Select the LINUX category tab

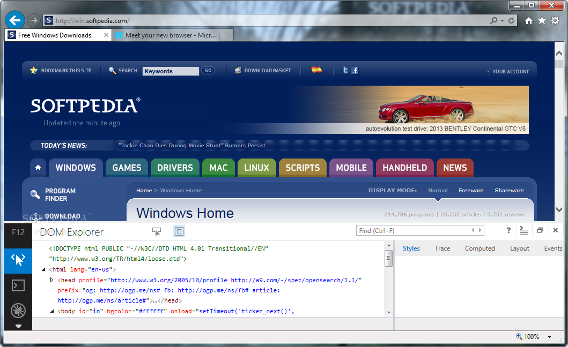[x=256, y=168]
